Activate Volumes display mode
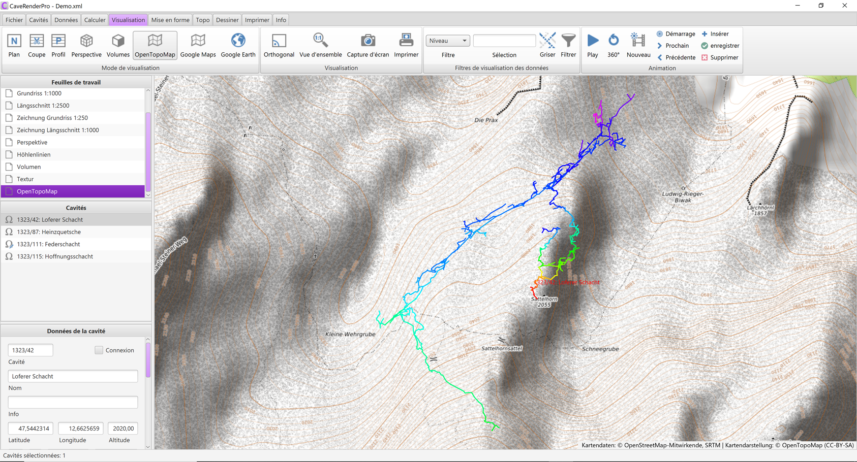This screenshot has width=857, height=462. coord(118,45)
